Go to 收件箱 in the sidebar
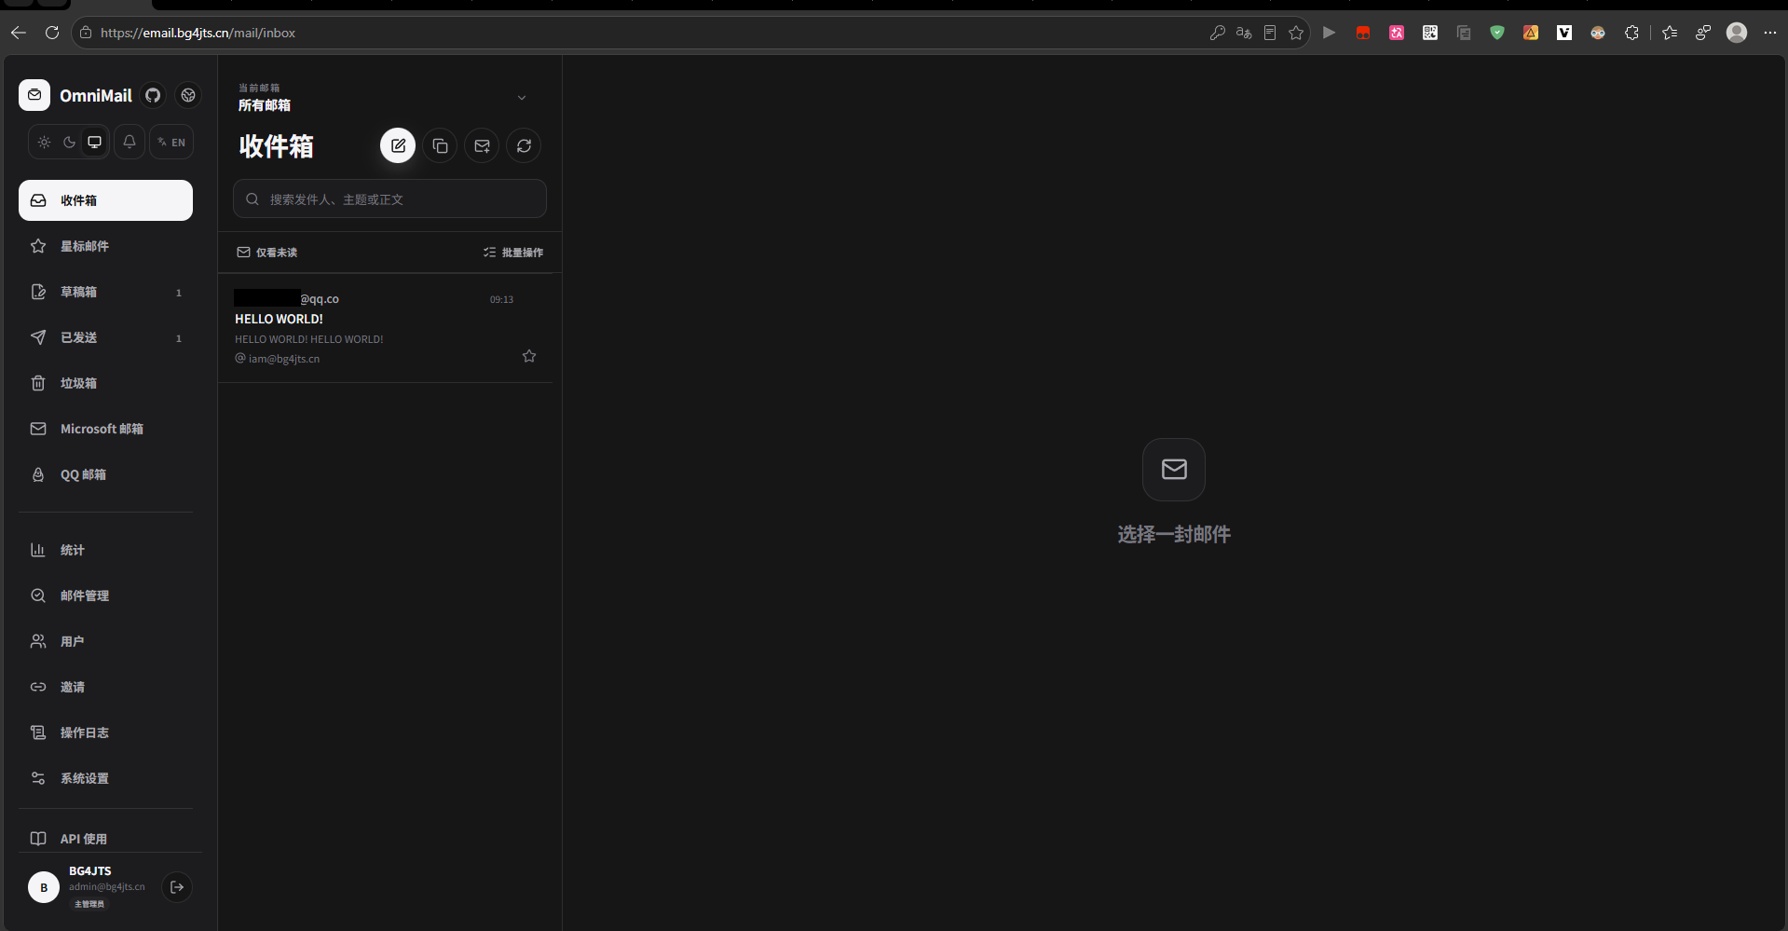 105,200
